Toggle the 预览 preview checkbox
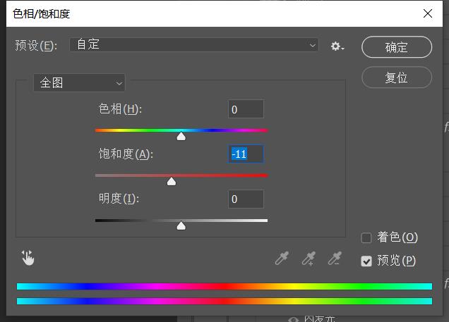The image size is (449, 322). click(366, 261)
